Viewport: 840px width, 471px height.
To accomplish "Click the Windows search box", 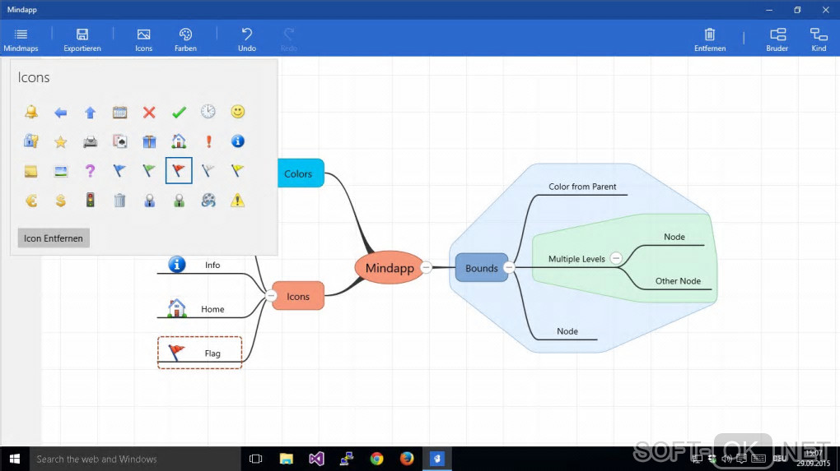I will click(135, 459).
